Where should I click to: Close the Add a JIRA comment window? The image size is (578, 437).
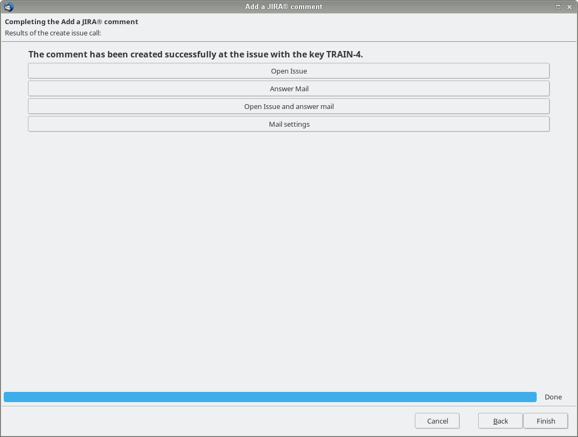(x=569, y=6)
